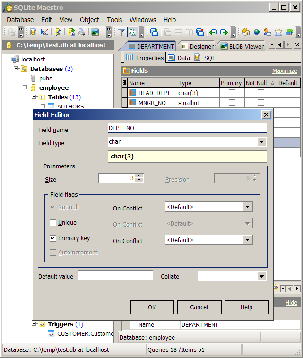Click the OK button
The image size is (303, 358).
pyautogui.click(x=152, y=307)
